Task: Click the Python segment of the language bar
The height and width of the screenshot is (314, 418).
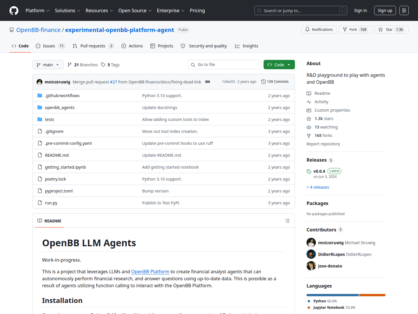Action: click(x=333, y=295)
